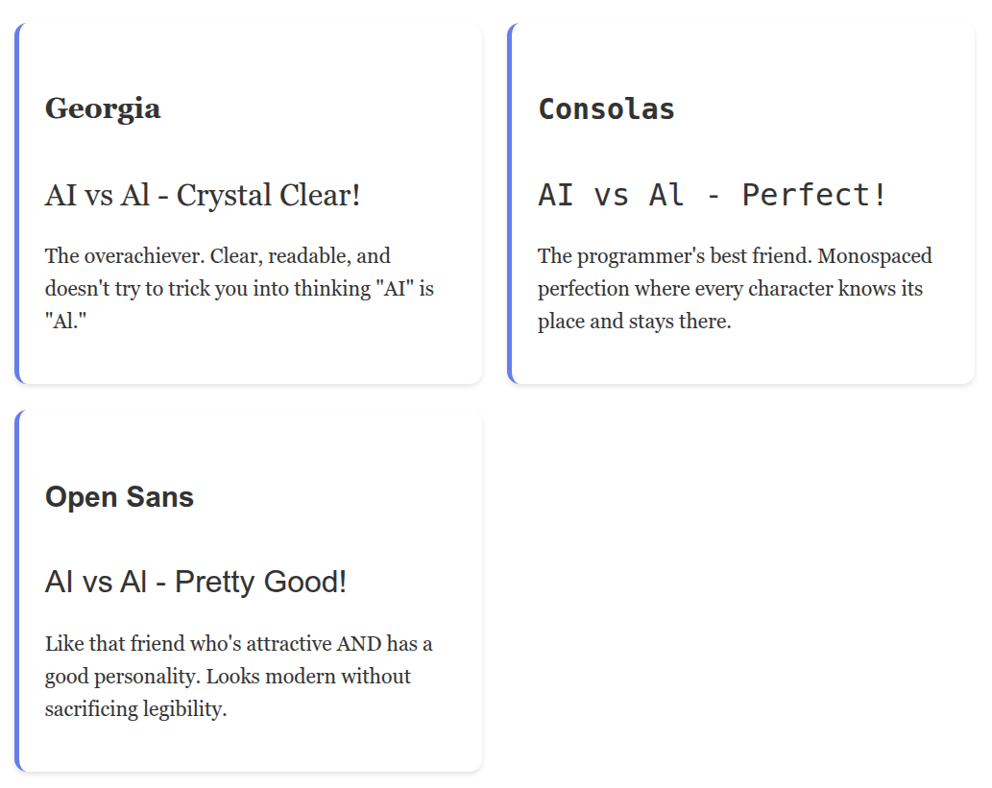
Task: Select the "AI vs Al - Perfect!" sample text
Action: pos(712,195)
